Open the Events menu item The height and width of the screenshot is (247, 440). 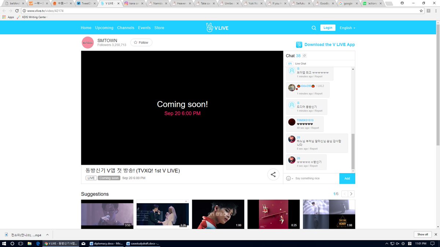[x=144, y=28]
